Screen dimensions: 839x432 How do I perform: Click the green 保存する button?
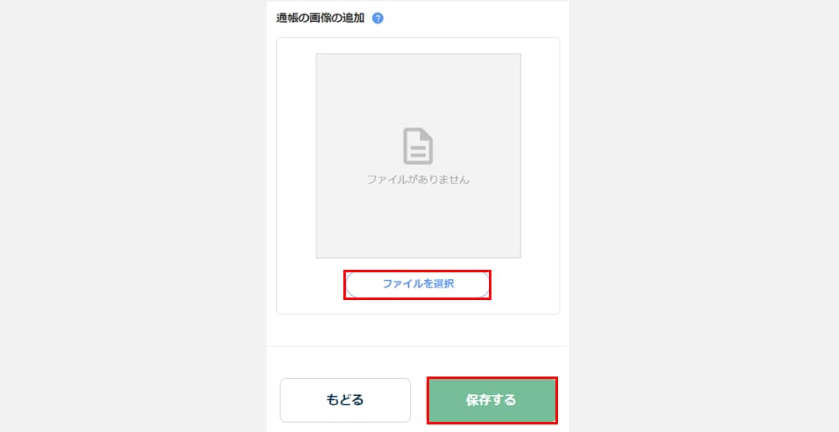click(491, 400)
